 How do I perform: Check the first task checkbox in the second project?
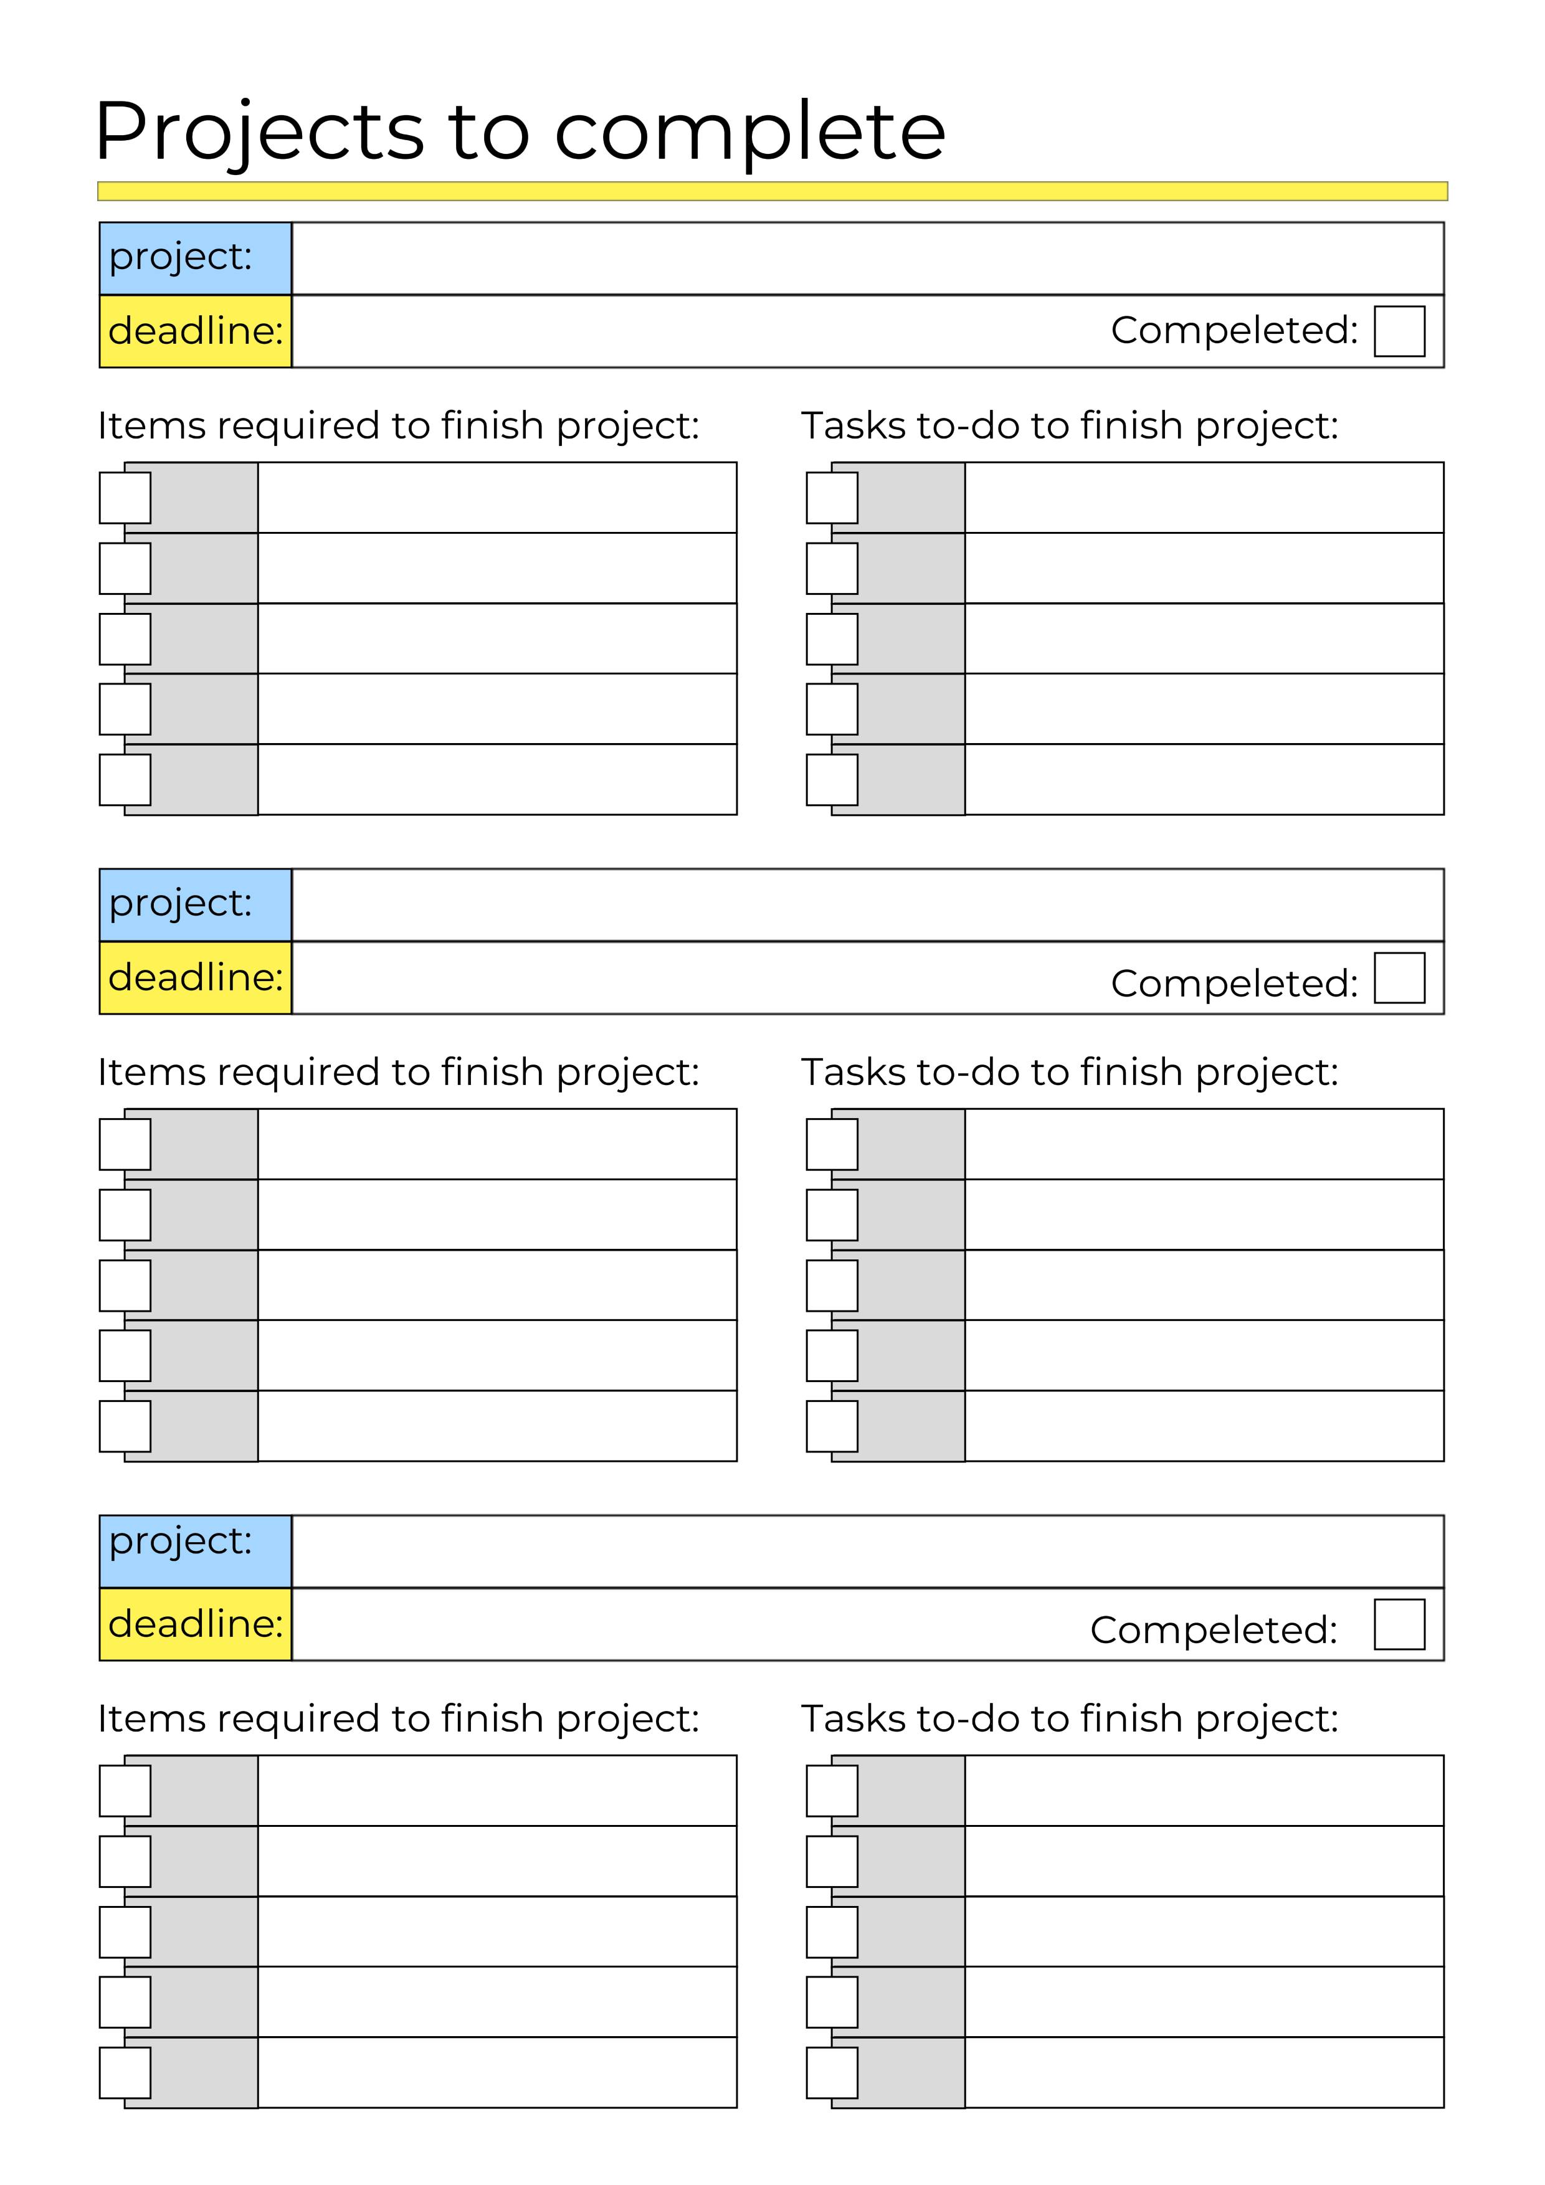(x=831, y=1144)
